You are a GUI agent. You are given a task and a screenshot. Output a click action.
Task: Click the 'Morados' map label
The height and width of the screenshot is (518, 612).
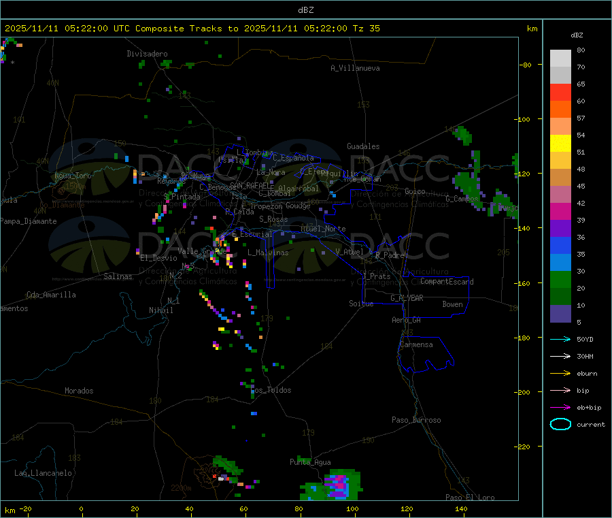tap(79, 391)
